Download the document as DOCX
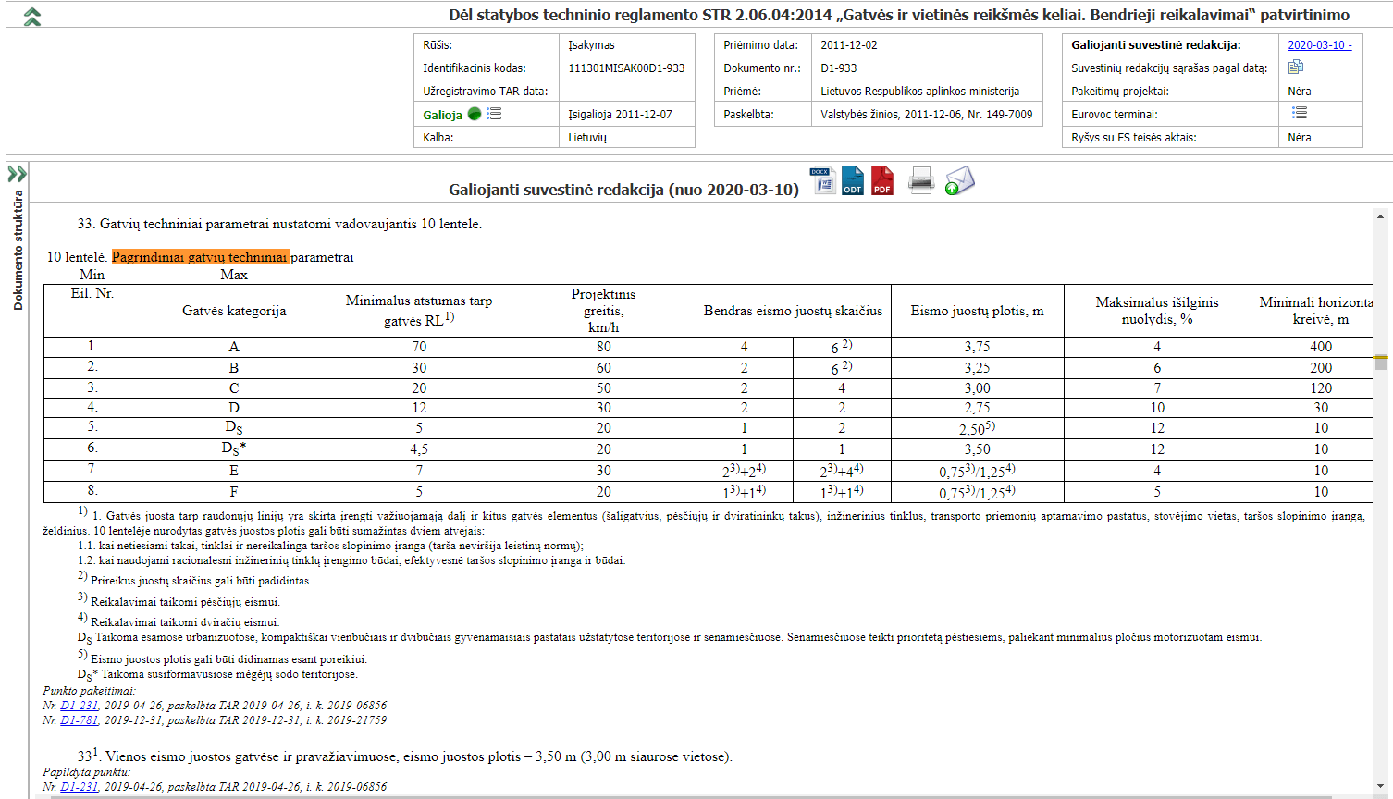Screen dimensions: 1393x799 (822, 180)
